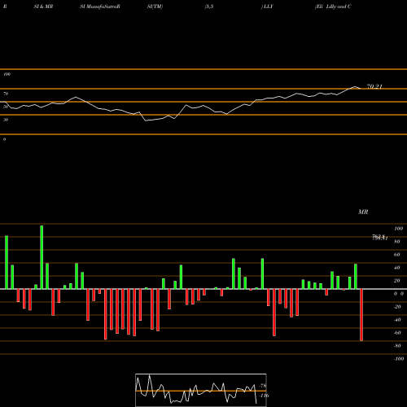This screenshot has width=407, height=407.
Task: Click the RSI value label 70.21
Action: coord(374,86)
